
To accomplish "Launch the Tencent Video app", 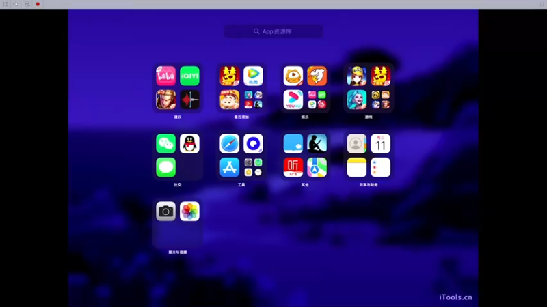I will tap(253, 76).
